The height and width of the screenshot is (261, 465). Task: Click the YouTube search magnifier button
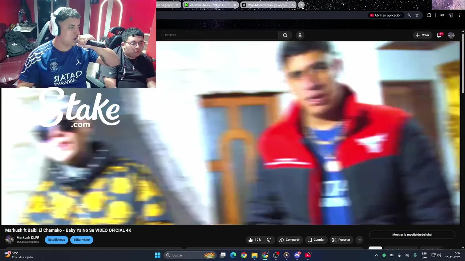pos(285,35)
